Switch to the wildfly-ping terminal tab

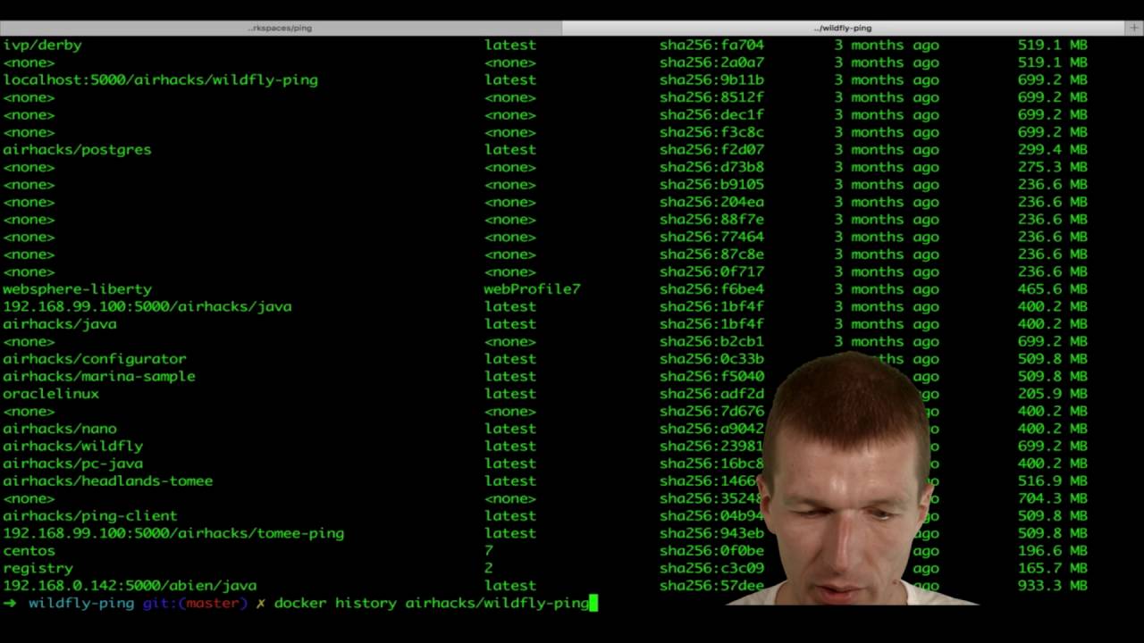coord(843,28)
